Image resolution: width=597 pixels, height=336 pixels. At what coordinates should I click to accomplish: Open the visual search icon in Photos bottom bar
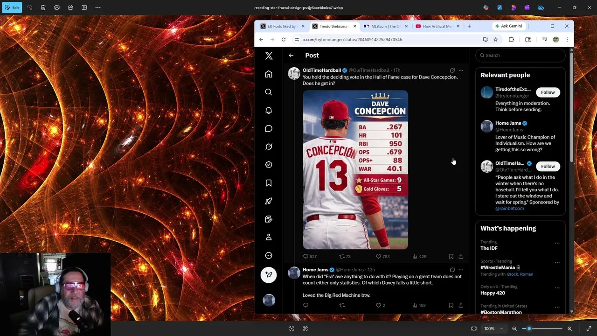click(292, 329)
